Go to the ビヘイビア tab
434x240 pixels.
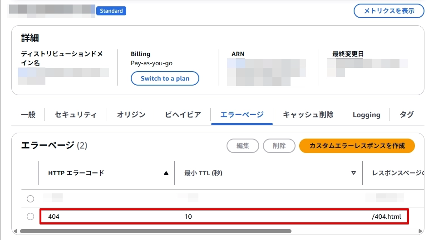click(183, 115)
